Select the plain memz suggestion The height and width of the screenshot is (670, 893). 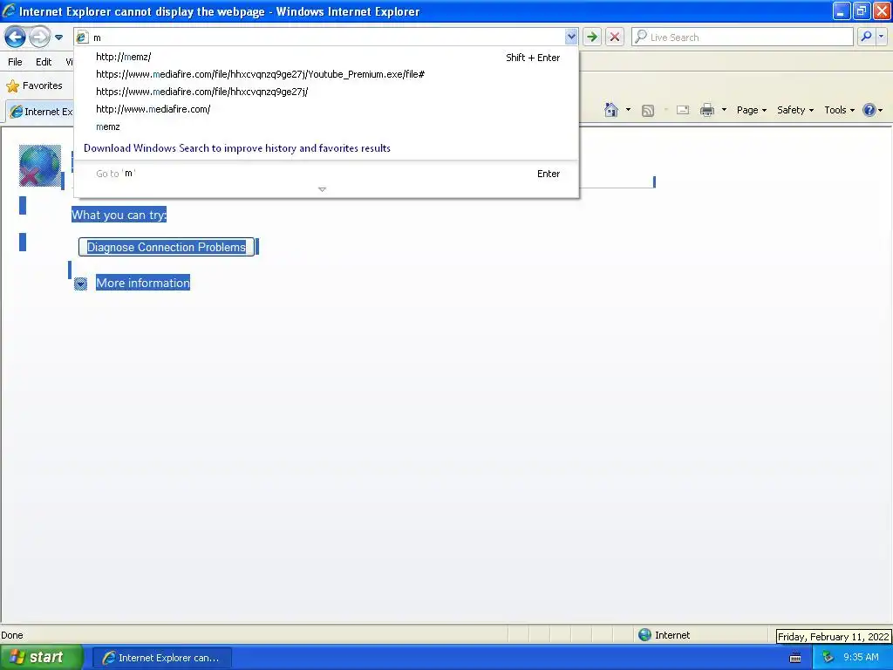(326, 127)
